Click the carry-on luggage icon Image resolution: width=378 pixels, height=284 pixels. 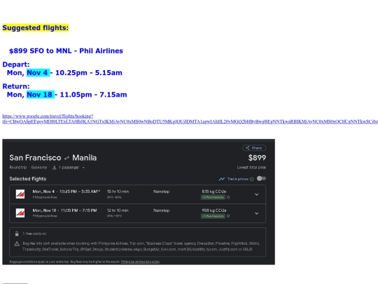point(17,234)
